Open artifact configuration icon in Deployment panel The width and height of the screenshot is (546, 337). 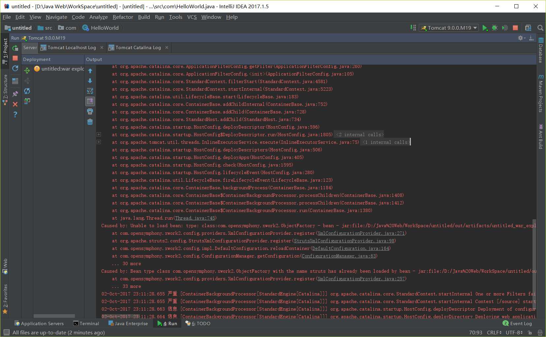[x=27, y=101]
